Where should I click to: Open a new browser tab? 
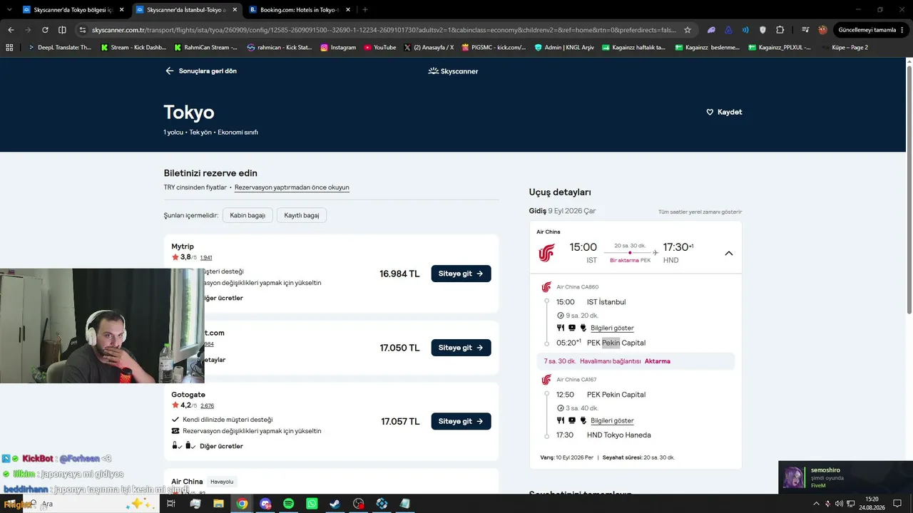pos(365,10)
